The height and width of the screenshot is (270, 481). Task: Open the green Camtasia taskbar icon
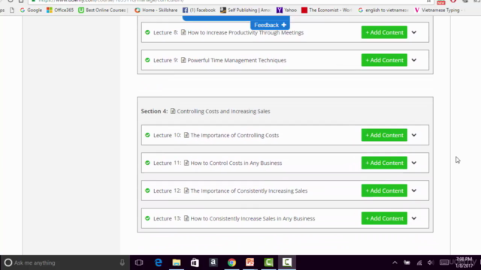tap(268, 262)
